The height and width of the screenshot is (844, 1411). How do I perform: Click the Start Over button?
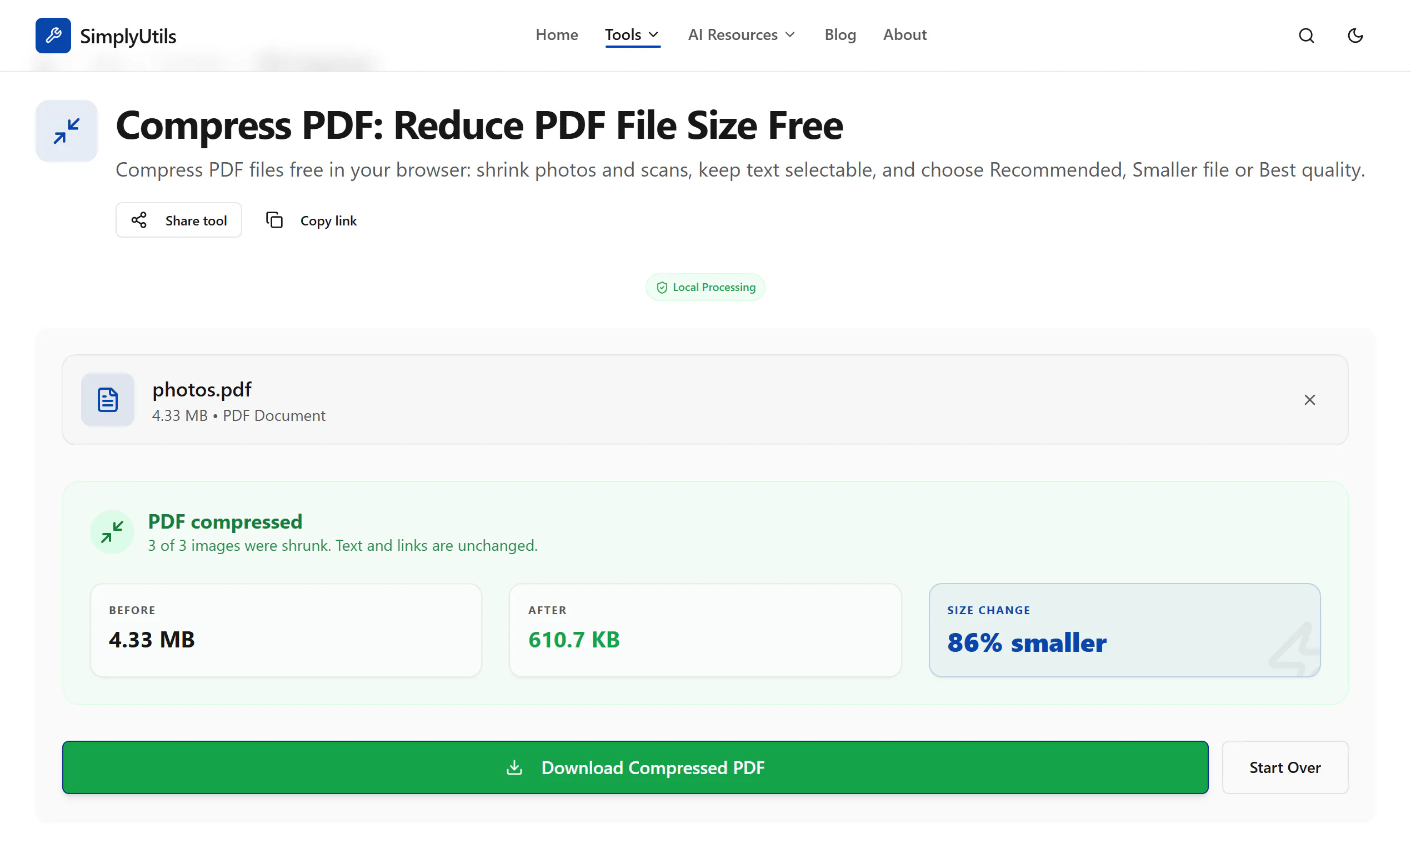(x=1285, y=767)
